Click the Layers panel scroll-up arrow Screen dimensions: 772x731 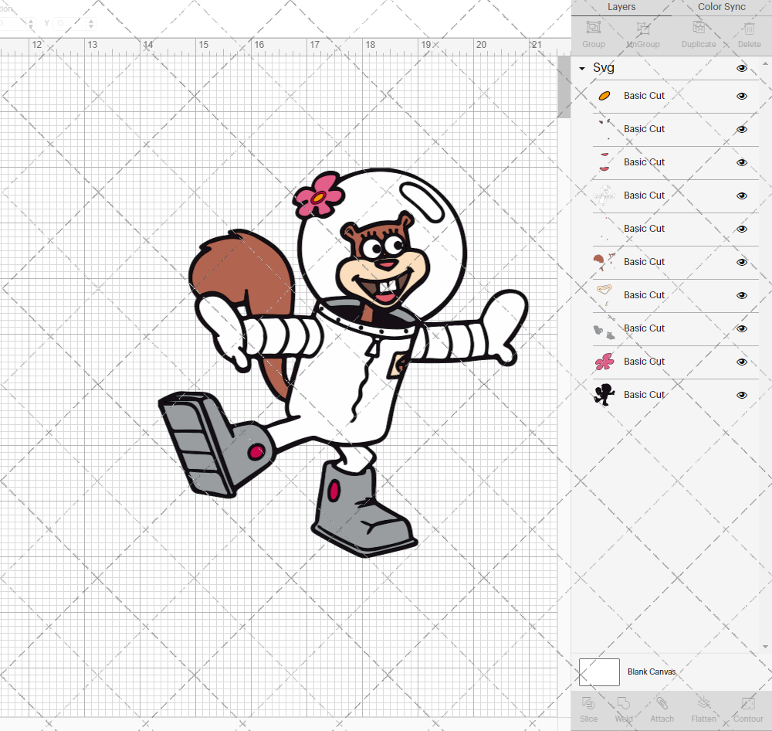(764, 63)
